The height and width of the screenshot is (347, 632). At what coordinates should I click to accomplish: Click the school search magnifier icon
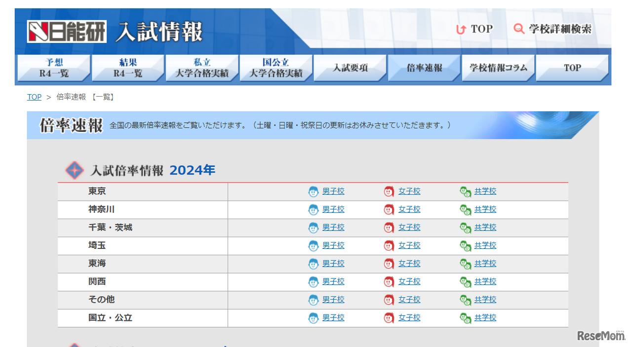519,29
